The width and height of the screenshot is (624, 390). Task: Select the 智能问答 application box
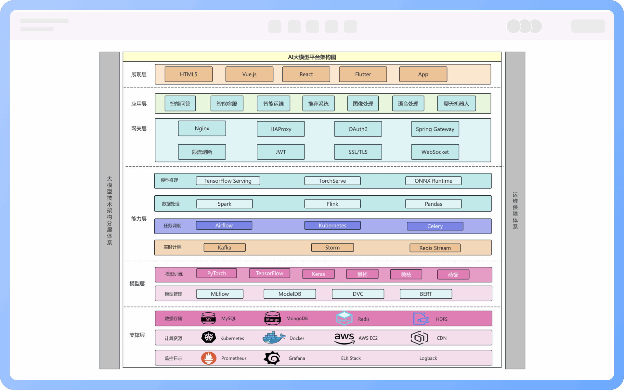[x=180, y=104]
